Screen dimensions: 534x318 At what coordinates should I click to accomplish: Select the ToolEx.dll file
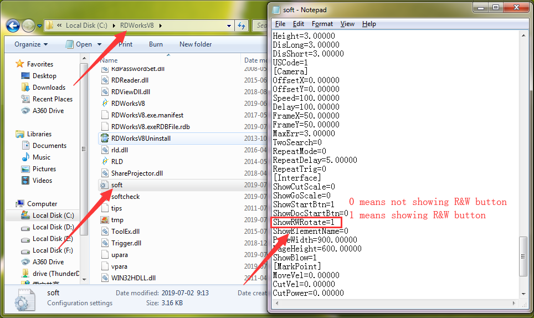tap(125, 232)
